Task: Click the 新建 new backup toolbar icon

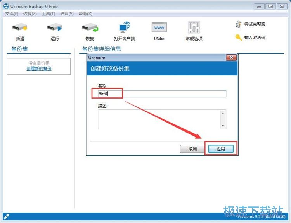Action: click(20, 28)
